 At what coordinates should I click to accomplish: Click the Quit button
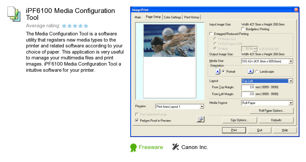pyautogui.click(x=259, y=130)
